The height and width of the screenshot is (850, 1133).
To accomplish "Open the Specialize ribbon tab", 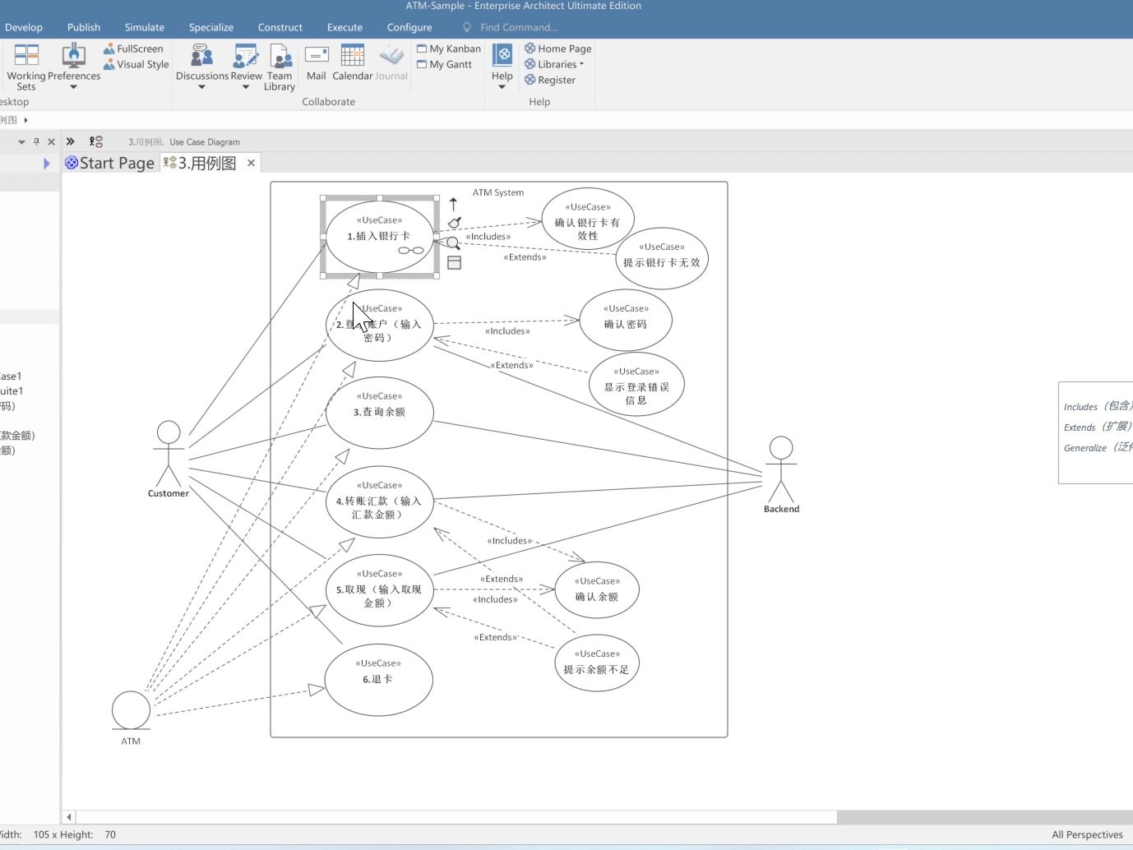I will pyautogui.click(x=211, y=27).
